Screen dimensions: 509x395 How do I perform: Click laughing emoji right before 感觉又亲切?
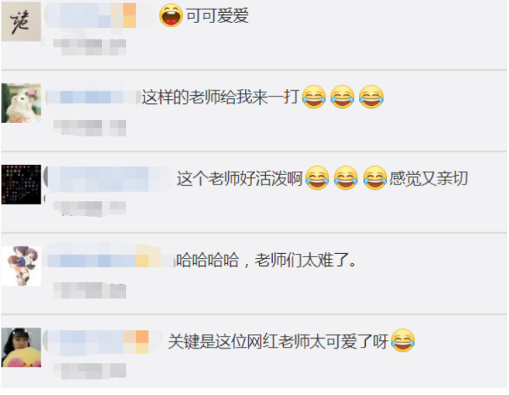coord(375,178)
